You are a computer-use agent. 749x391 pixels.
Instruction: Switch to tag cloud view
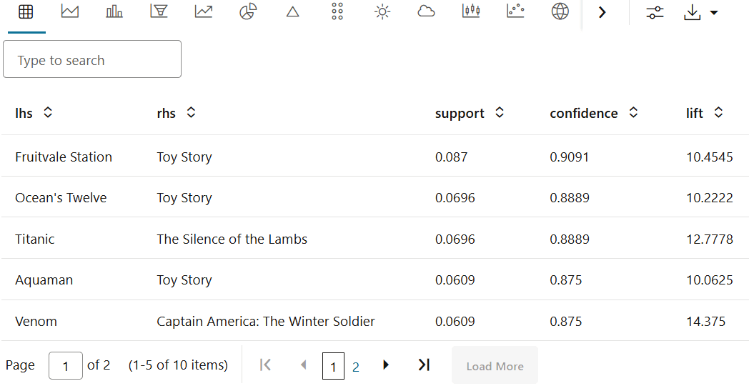426,11
